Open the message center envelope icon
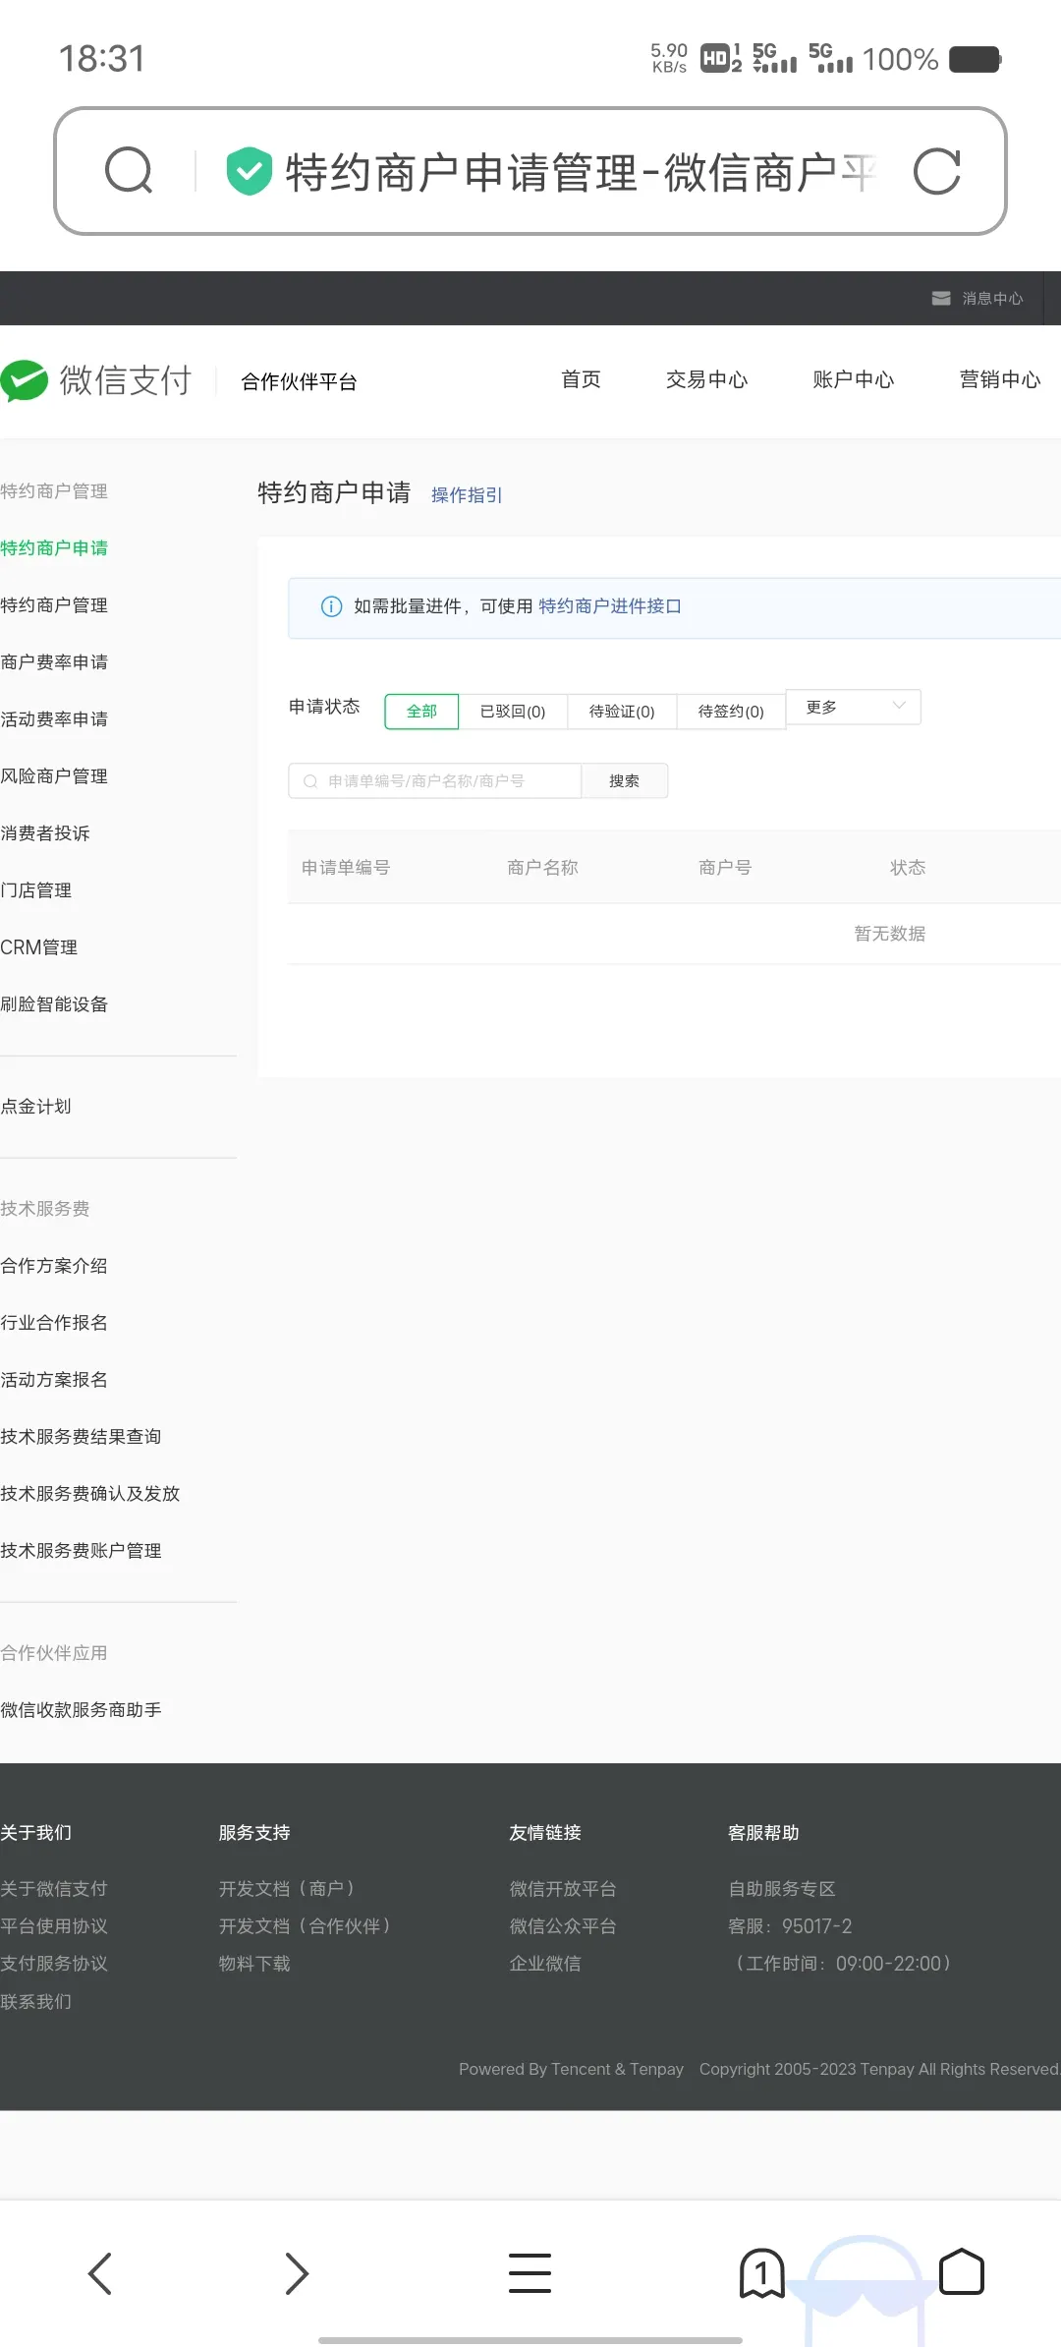This screenshot has width=1061, height=2347. 941,298
